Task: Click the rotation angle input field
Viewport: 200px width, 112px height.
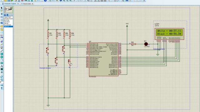Action: pos(2,82)
